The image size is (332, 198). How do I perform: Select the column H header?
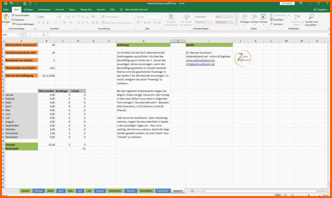(178, 41)
